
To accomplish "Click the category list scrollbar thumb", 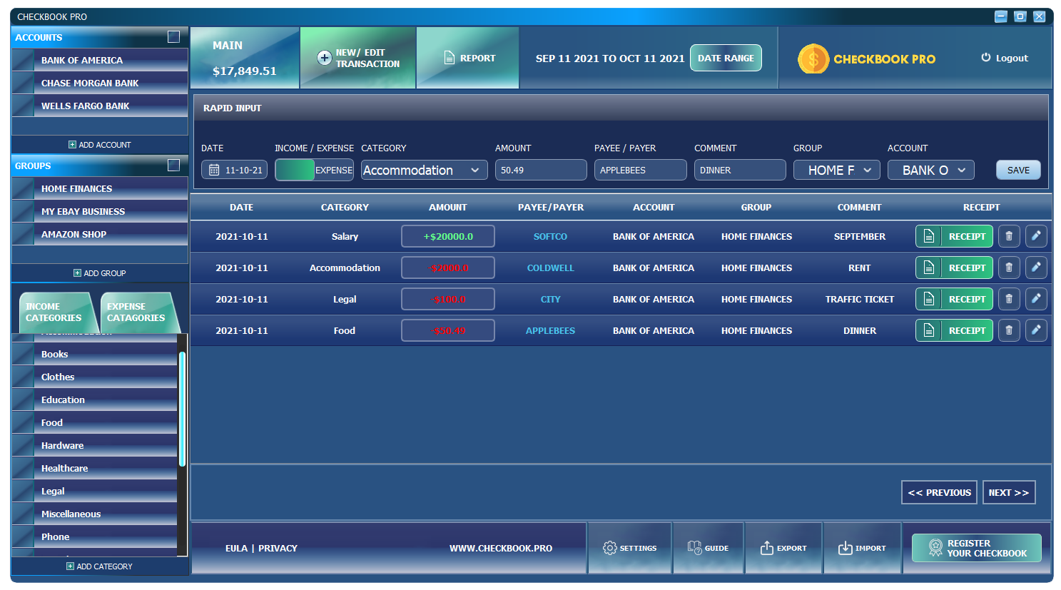I will pos(183,408).
